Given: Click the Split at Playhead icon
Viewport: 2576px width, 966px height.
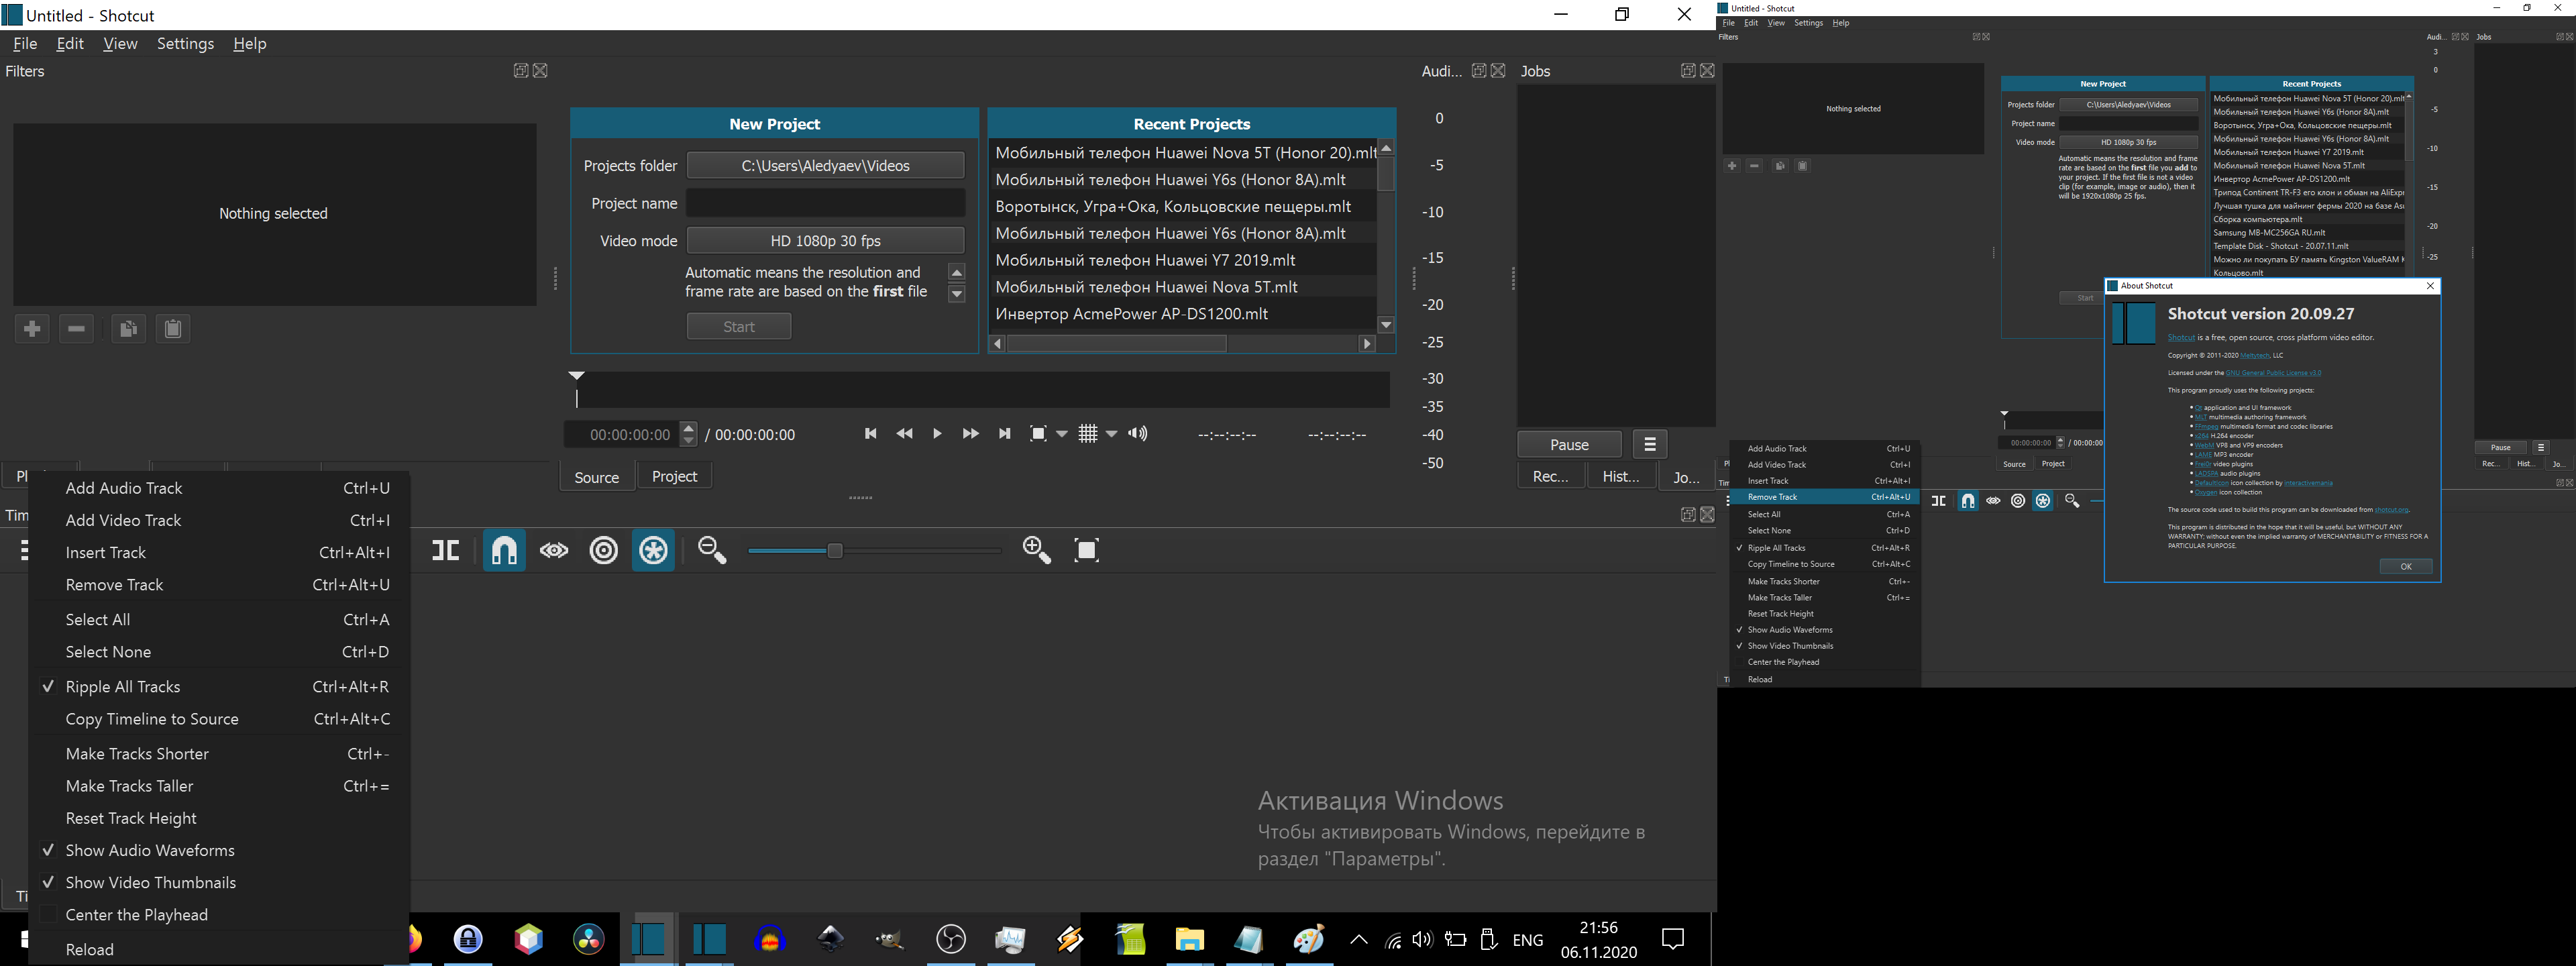Looking at the screenshot, I should (446, 550).
